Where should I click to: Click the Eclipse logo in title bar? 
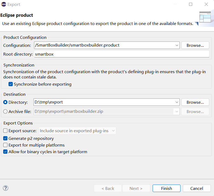[4, 4]
